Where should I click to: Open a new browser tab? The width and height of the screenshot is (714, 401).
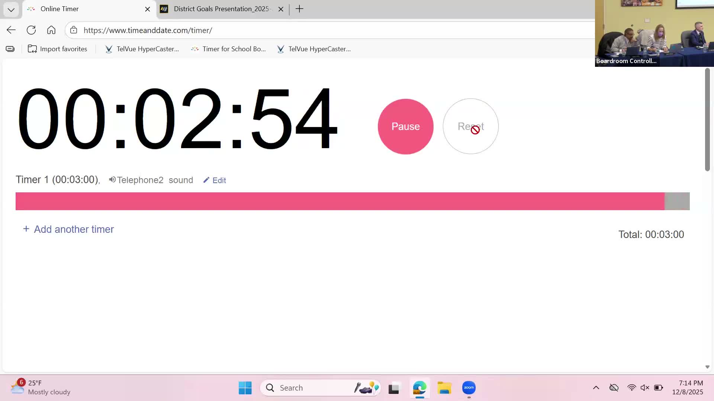tap(299, 9)
